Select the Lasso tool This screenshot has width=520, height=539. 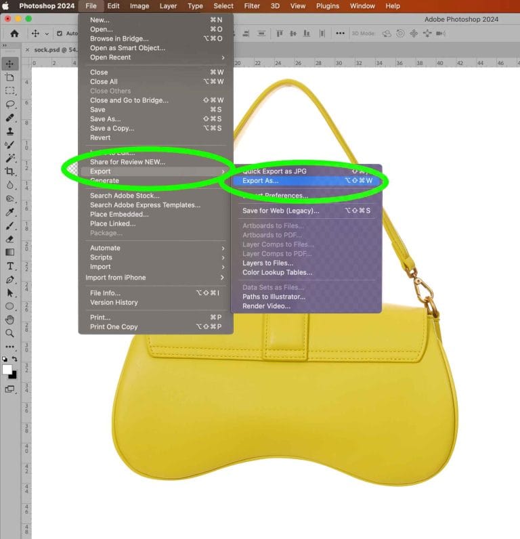[9, 104]
